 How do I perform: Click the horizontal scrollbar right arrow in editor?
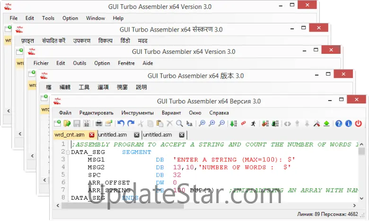click(354, 205)
